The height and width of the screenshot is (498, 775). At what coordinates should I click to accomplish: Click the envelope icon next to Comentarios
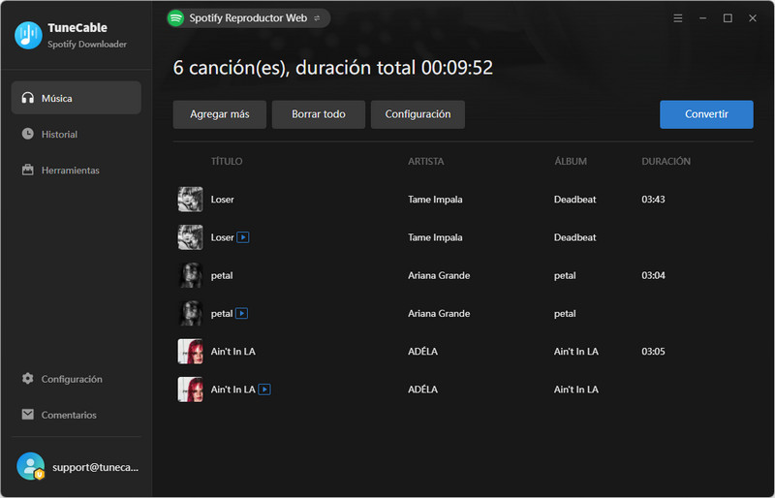[28, 414]
